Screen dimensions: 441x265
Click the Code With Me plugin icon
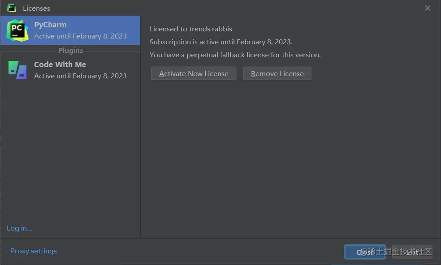pyautogui.click(x=17, y=70)
